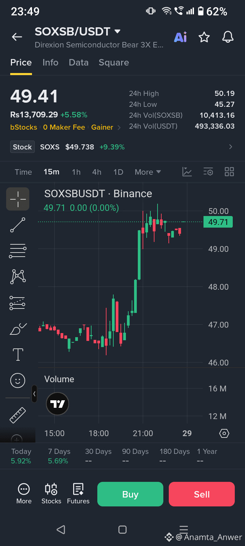The height and width of the screenshot is (546, 245).
Task: Open price alert bell icon
Action: pyautogui.click(x=228, y=37)
